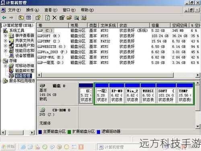Click the Forward arrow toolbar icon
Viewport: 201px width, 151px height.
click(x=11, y=18)
